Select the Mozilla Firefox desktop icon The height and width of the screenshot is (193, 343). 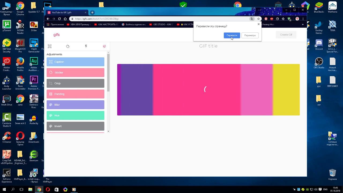[x=20, y=65]
